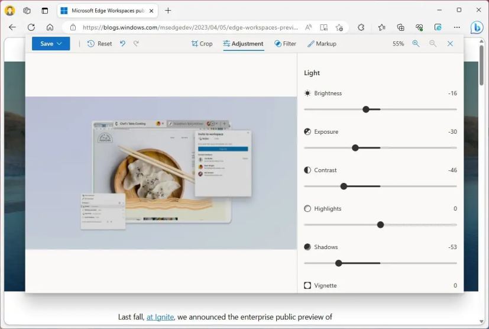
Task: Open the Workspaces icon in title bar
Action: [27, 11]
